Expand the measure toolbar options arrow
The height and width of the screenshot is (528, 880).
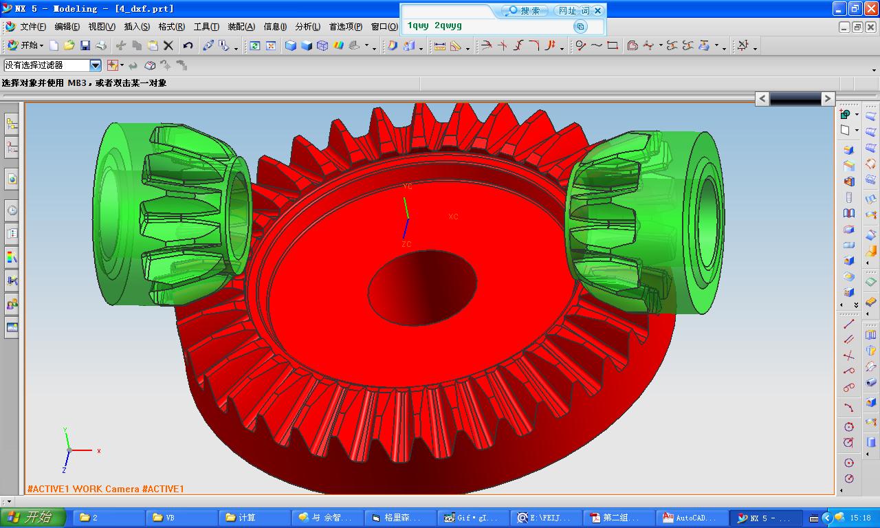coord(467,47)
